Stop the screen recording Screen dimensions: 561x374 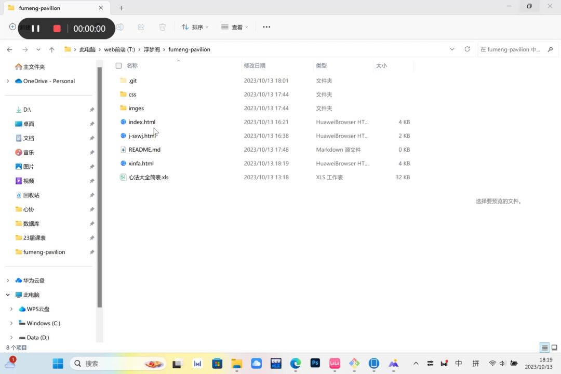pyautogui.click(x=57, y=29)
